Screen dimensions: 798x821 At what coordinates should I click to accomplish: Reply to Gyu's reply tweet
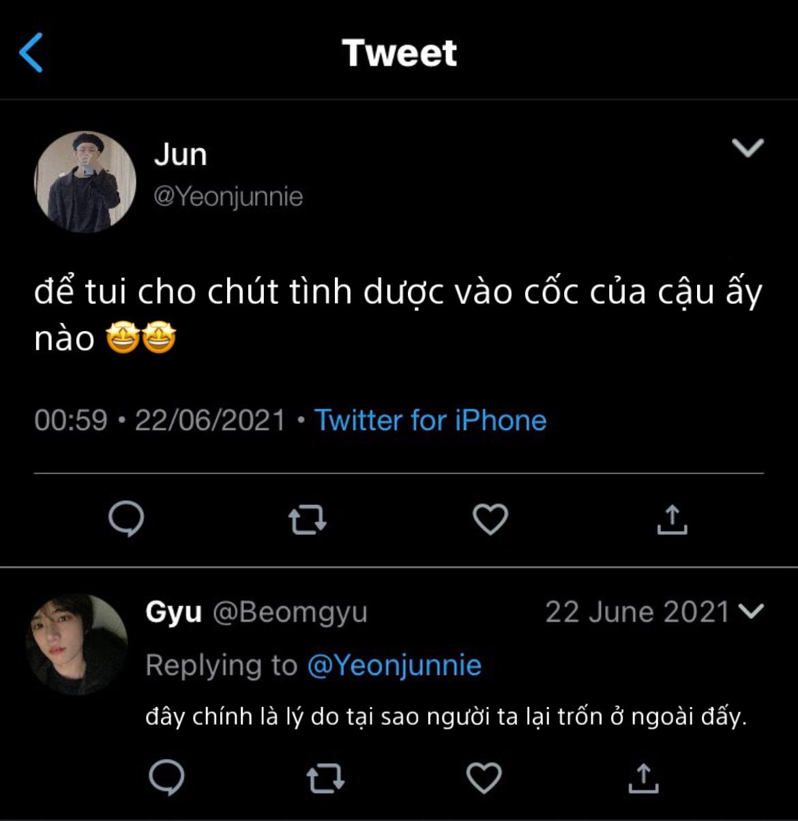(x=166, y=777)
